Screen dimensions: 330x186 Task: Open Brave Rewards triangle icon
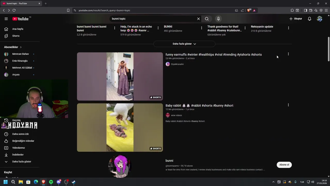click(x=254, y=10)
